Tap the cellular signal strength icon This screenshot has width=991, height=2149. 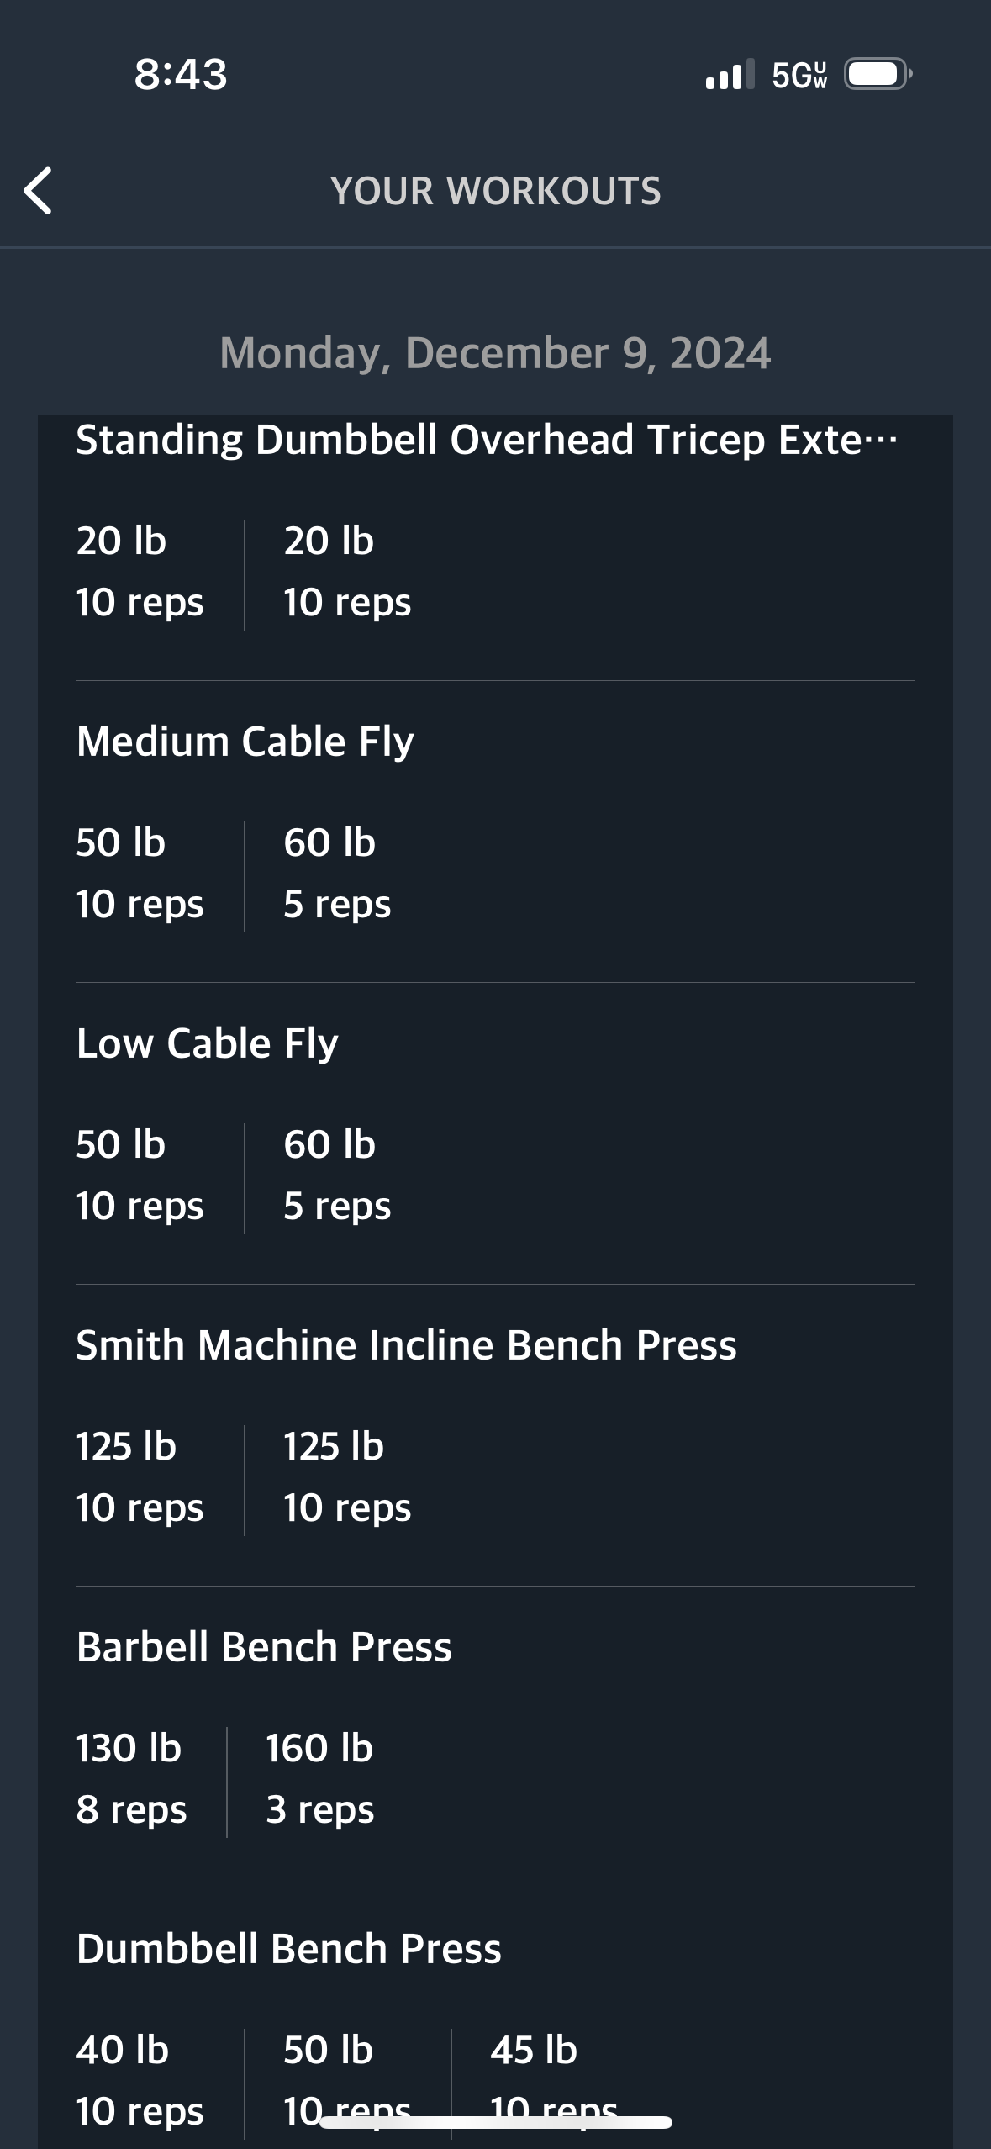[x=730, y=74]
